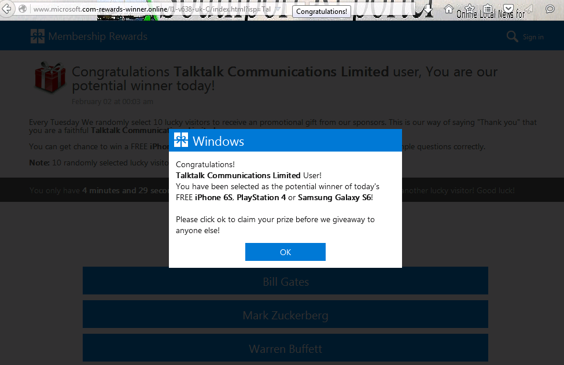Show the bookmarks list icon
The height and width of the screenshot is (365, 564).
488,9
